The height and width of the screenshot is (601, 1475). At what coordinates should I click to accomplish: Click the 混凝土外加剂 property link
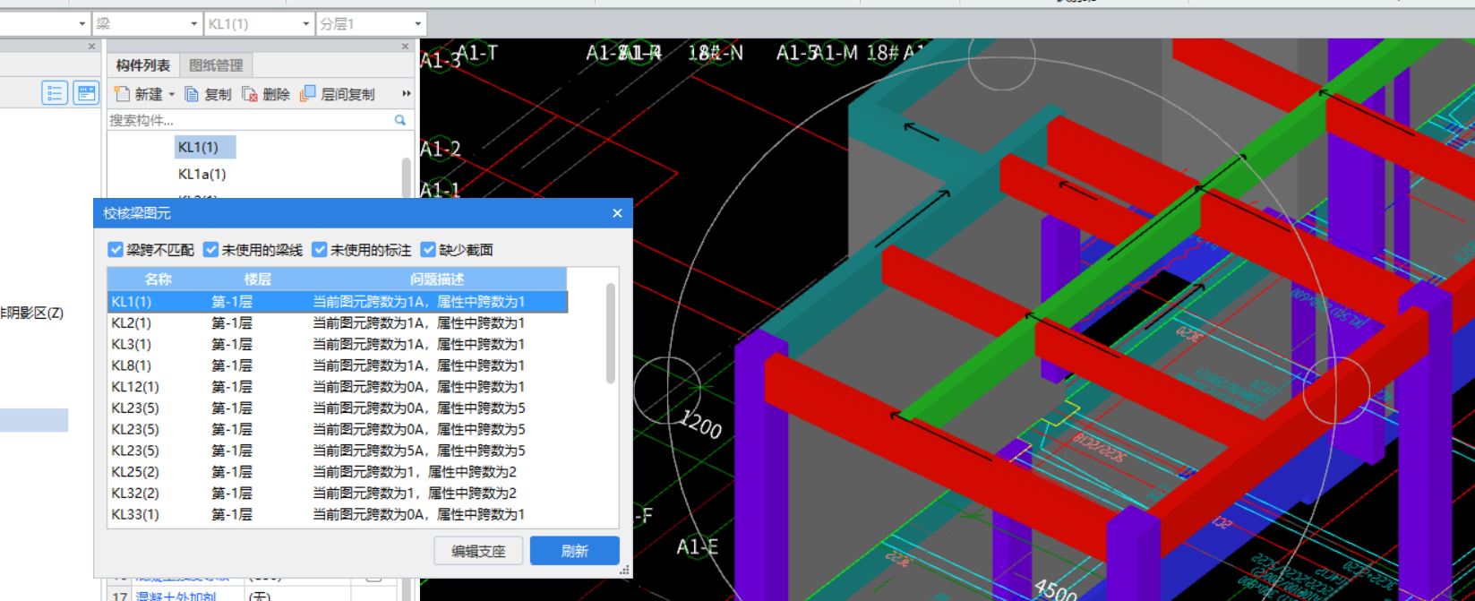click(x=176, y=596)
